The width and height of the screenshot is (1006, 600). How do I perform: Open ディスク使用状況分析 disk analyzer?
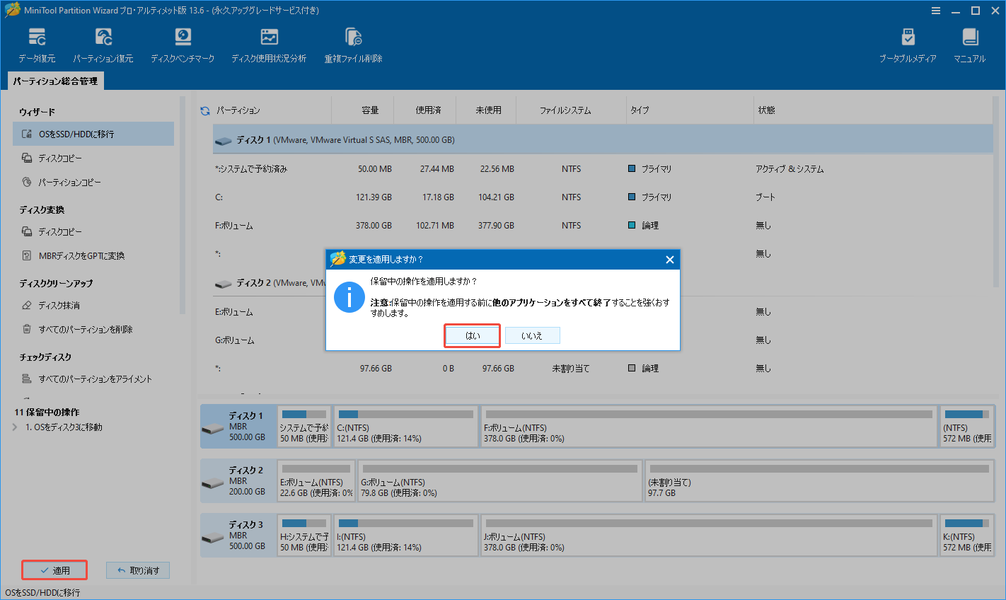tap(269, 44)
